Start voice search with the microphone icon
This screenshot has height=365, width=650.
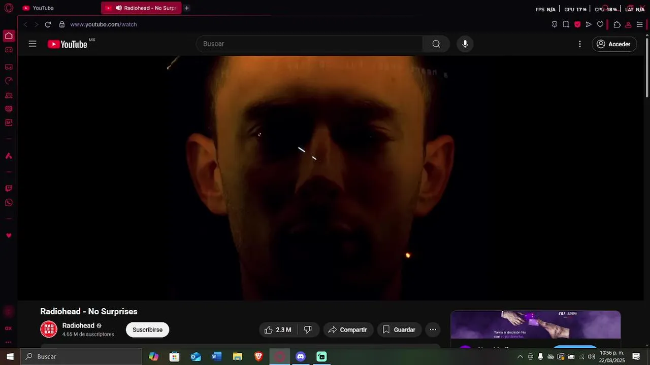[465, 44]
